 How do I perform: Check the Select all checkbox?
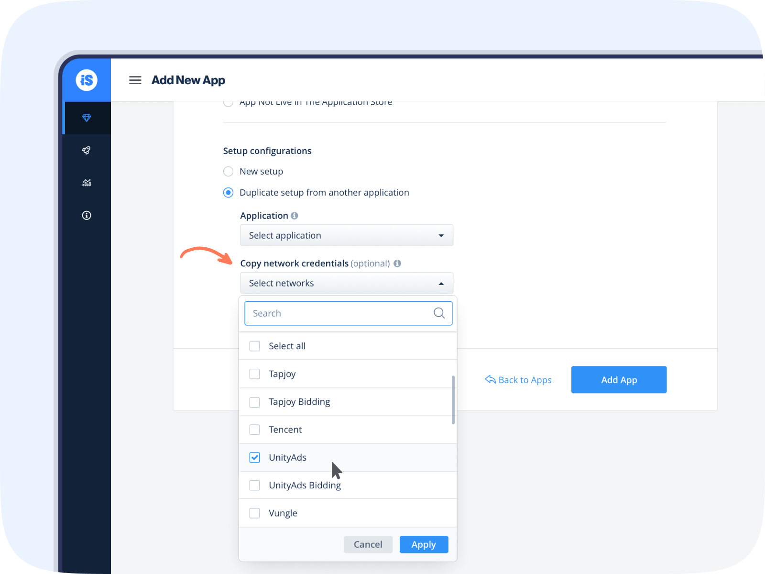254,346
